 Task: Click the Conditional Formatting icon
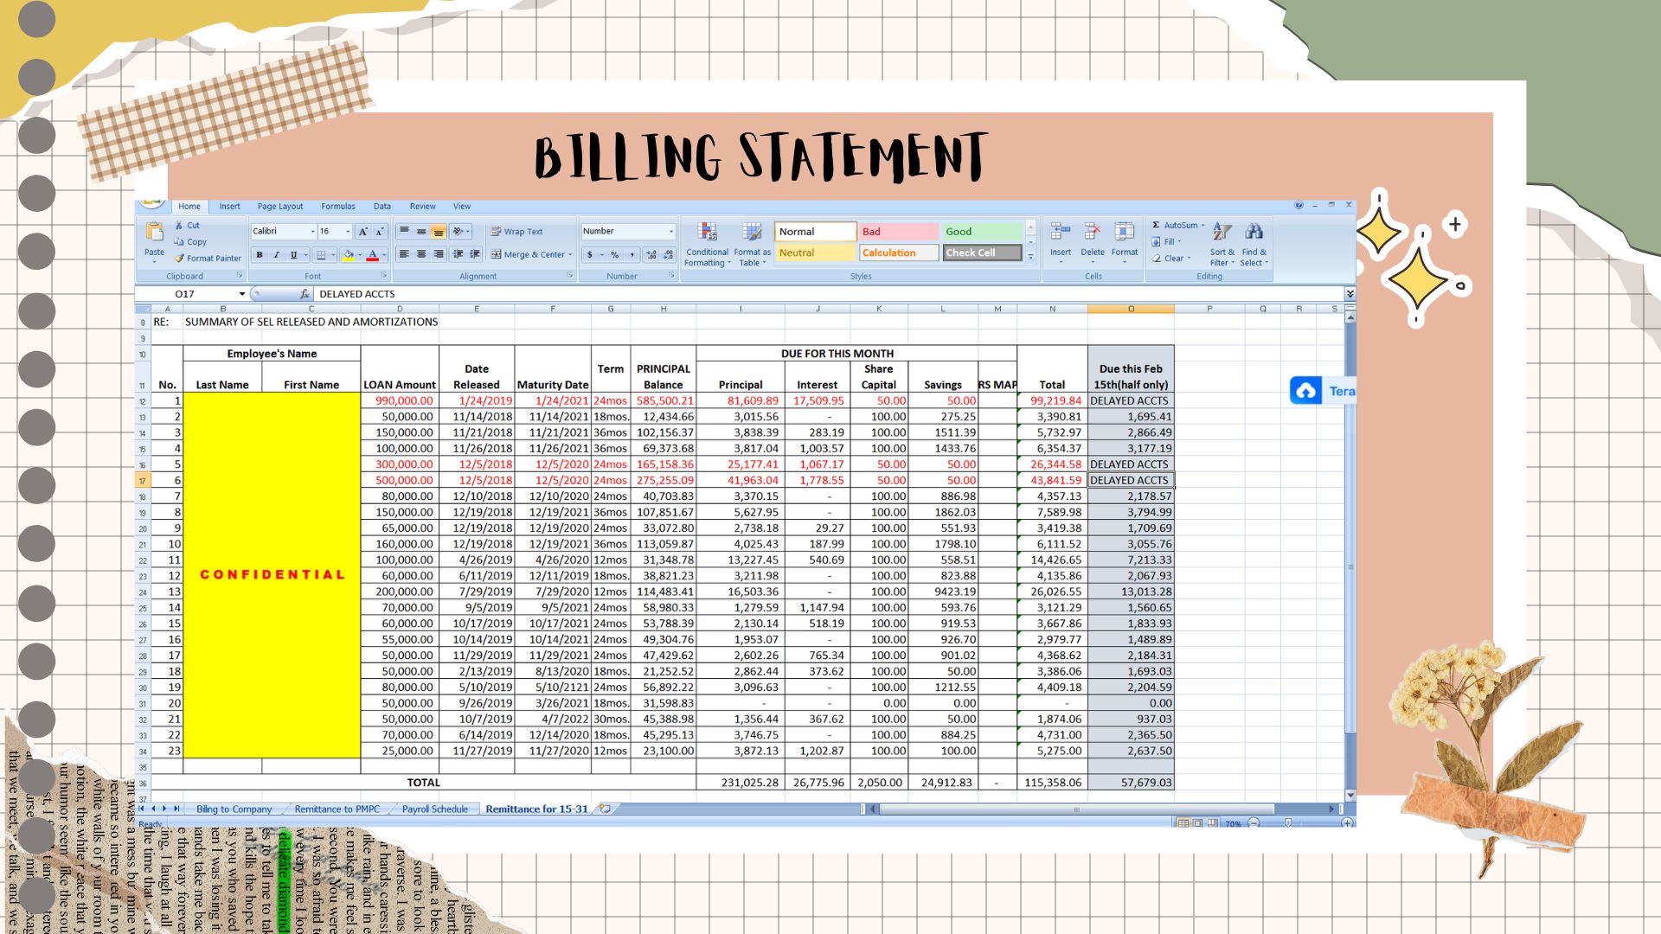708,233
